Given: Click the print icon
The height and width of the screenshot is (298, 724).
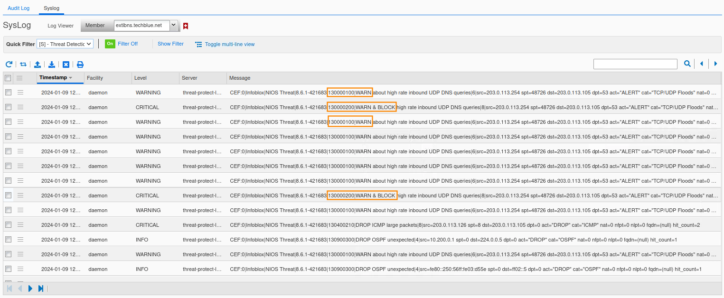Looking at the screenshot, I should coord(80,64).
